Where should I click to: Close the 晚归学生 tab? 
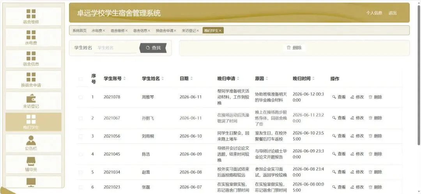[x=220, y=31]
